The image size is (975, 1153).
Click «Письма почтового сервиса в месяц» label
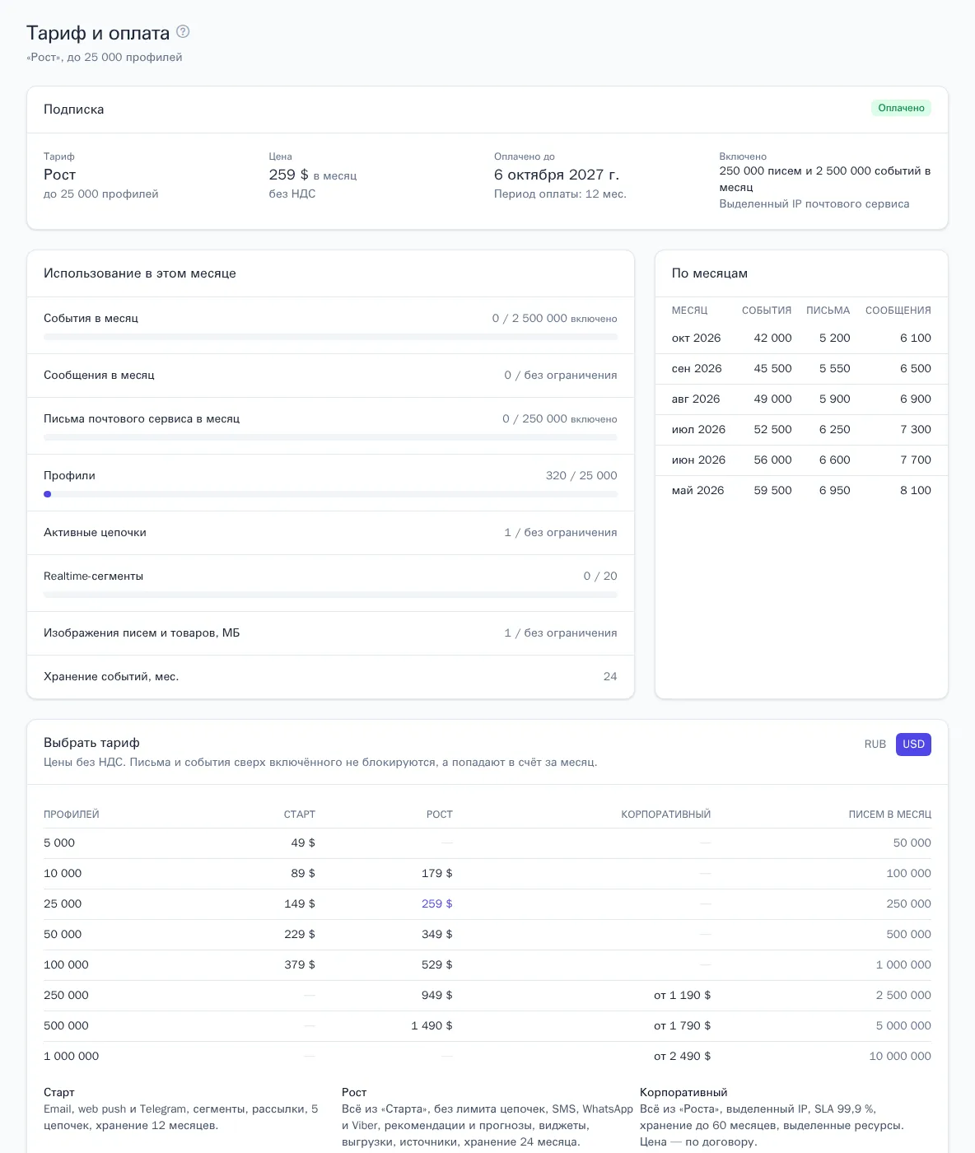point(142,418)
